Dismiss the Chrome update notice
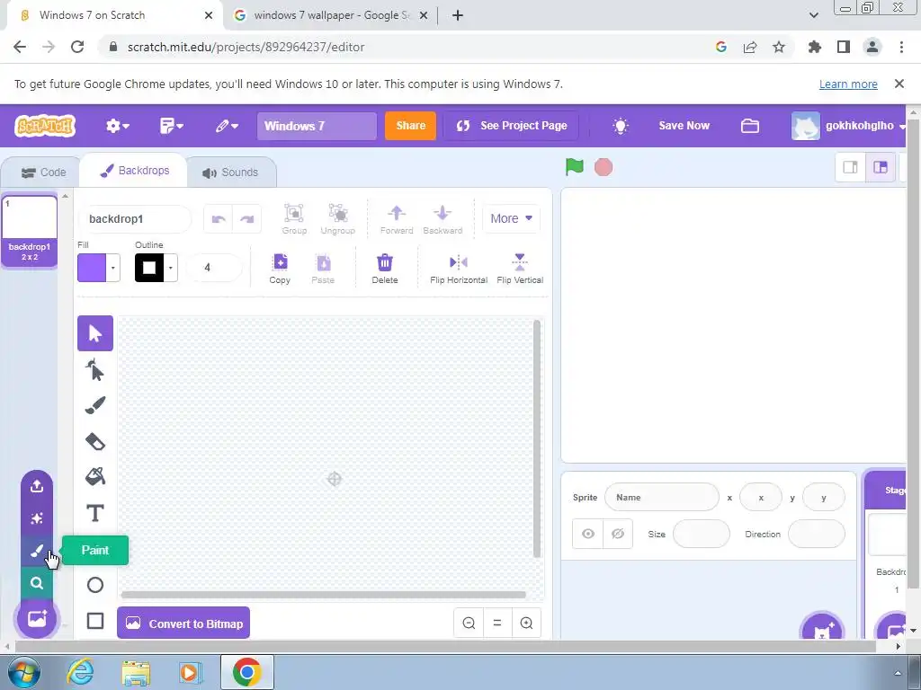The height and width of the screenshot is (690, 921). click(x=899, y=84)
